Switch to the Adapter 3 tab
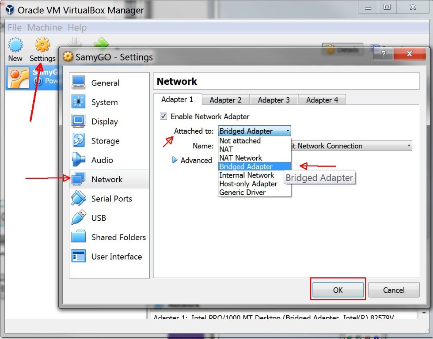433x339 pixels. [273, 100]
